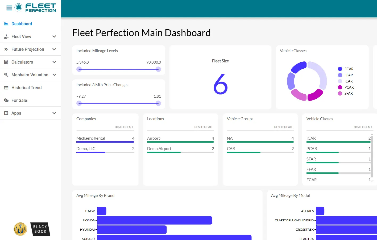Click the Fleet View car icon

tap(6, 36)
